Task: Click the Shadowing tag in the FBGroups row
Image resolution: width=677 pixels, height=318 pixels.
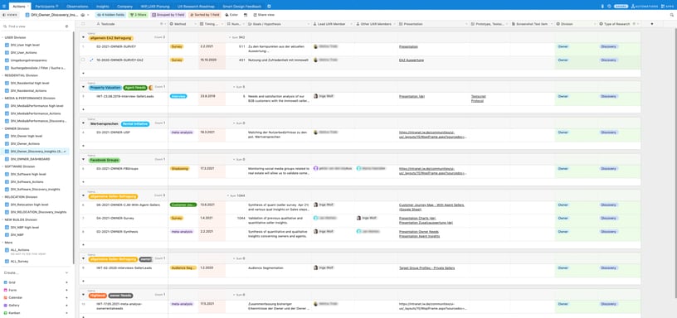Action: click(179, 168)
